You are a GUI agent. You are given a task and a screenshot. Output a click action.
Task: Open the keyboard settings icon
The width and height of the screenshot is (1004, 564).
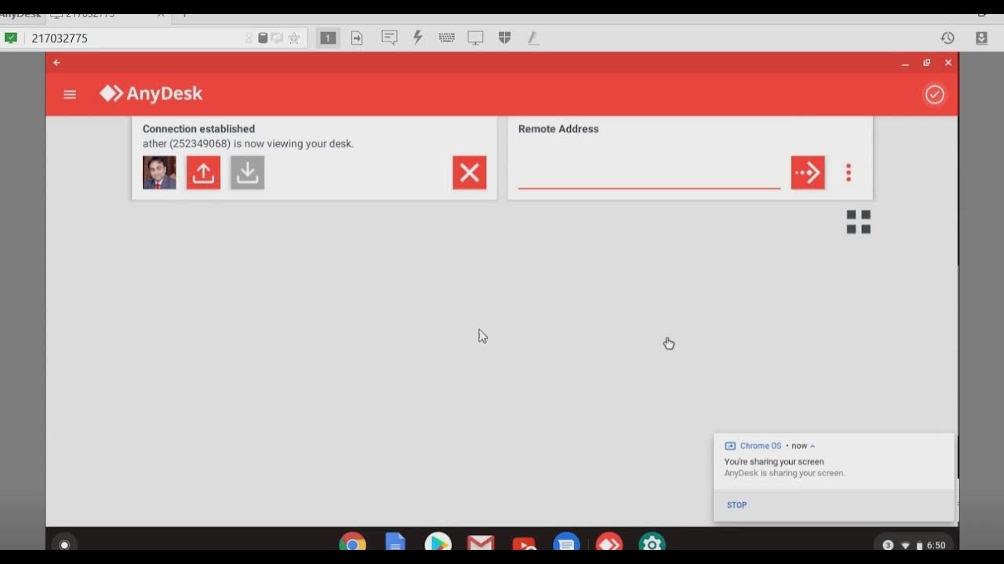446,38
